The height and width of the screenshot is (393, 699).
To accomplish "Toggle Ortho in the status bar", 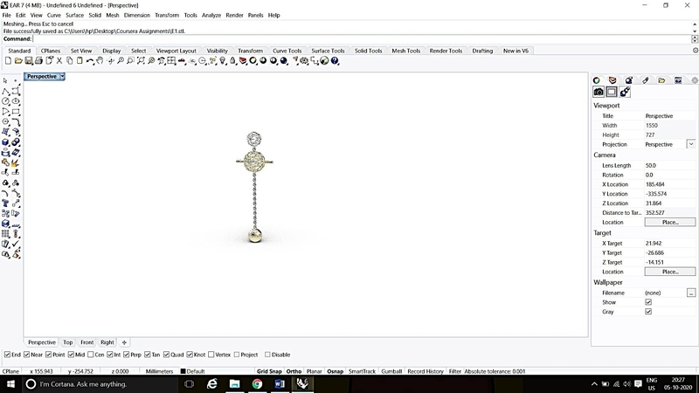I will pyautogui.click(x=294, y=371).
